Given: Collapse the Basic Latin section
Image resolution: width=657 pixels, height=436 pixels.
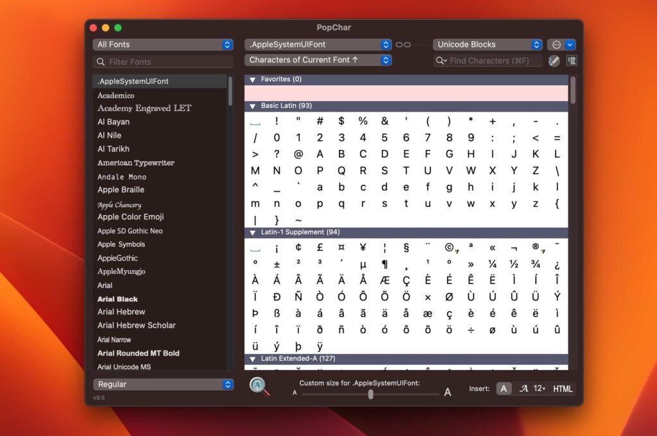Looking at the screenshot, I should (252, 105).
